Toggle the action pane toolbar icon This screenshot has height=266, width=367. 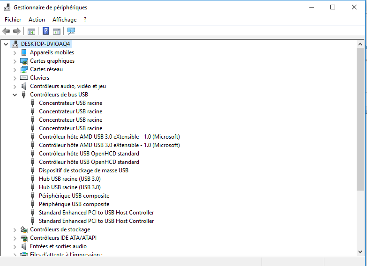[57, 31]
